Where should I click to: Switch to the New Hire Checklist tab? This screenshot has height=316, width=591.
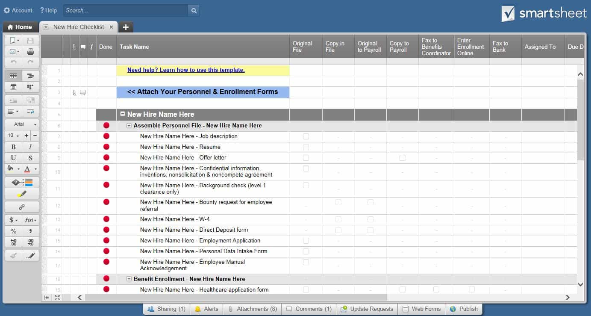78,27
